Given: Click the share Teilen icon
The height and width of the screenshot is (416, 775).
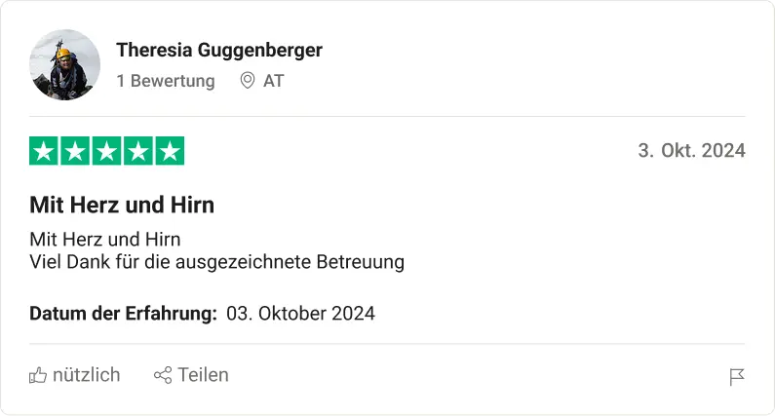Looking at the screenshot, I should tap(163, 375).
